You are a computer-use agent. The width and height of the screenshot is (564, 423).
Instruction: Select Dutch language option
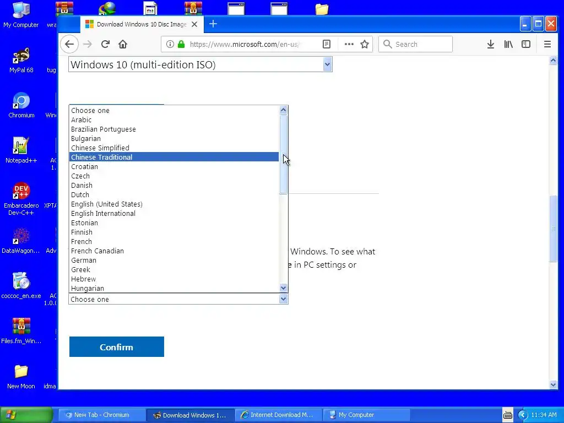(x=173, y=194)
